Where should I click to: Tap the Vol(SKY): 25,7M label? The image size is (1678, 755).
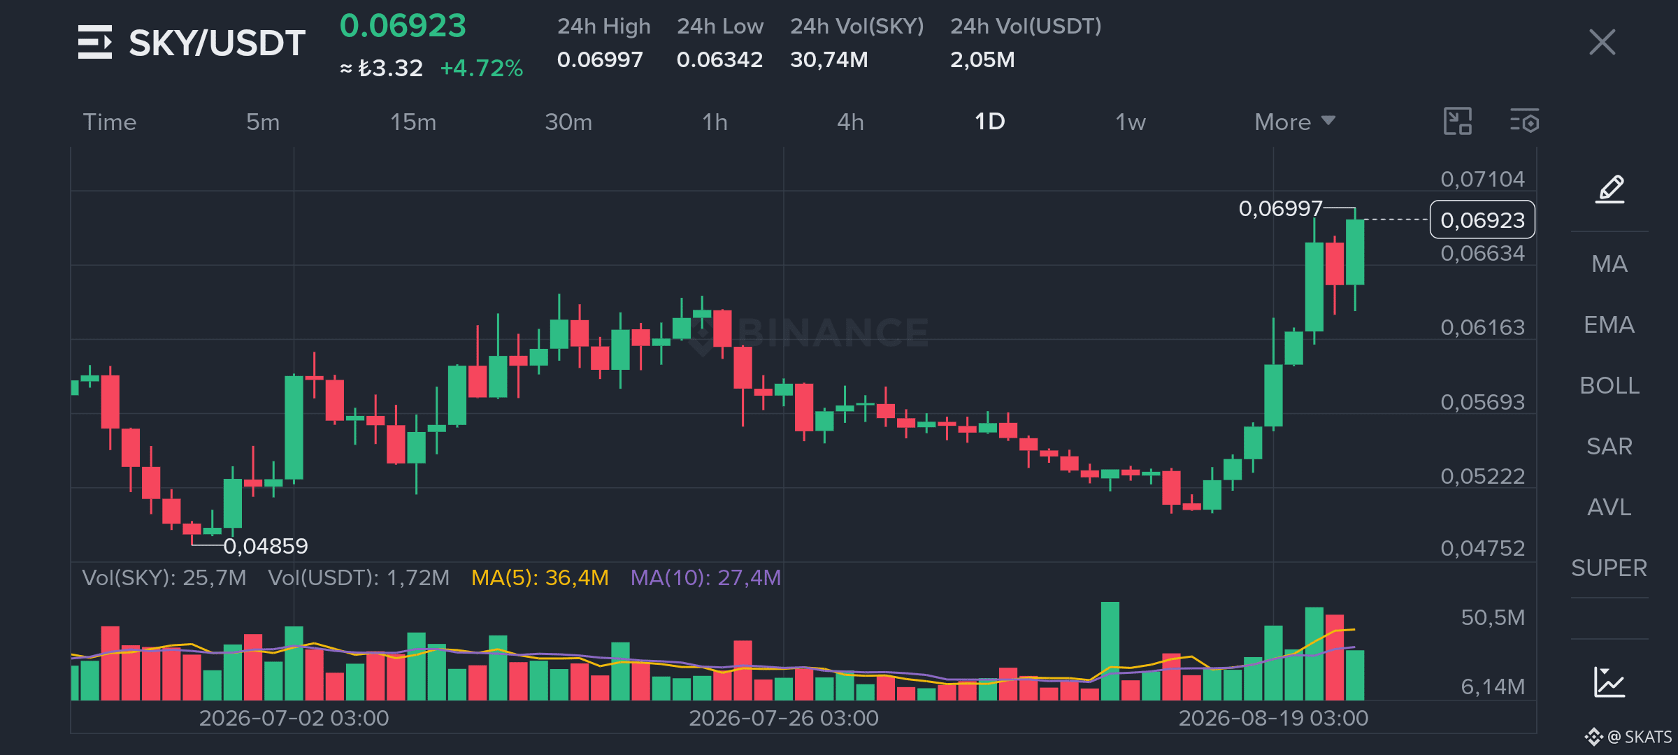coord(164,577)
